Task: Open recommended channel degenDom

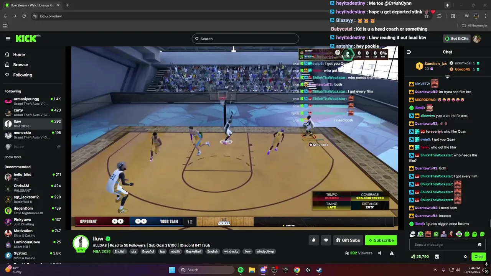Action: click(x=33, y=210)
